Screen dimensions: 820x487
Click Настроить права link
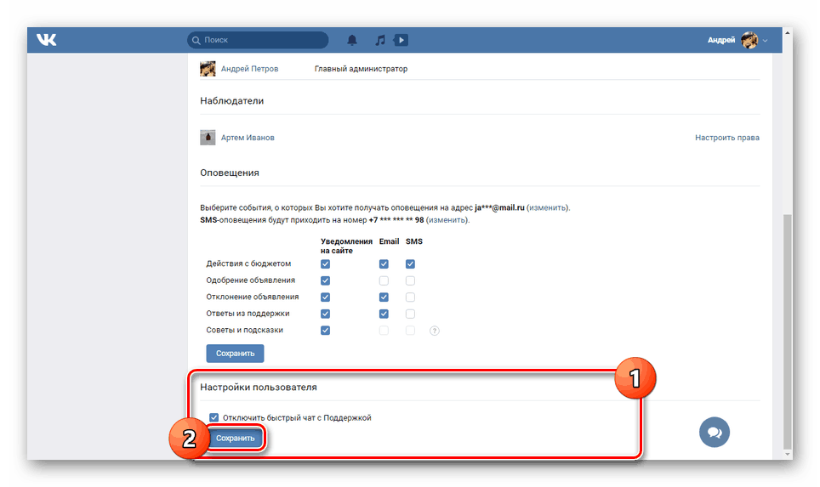727,138
